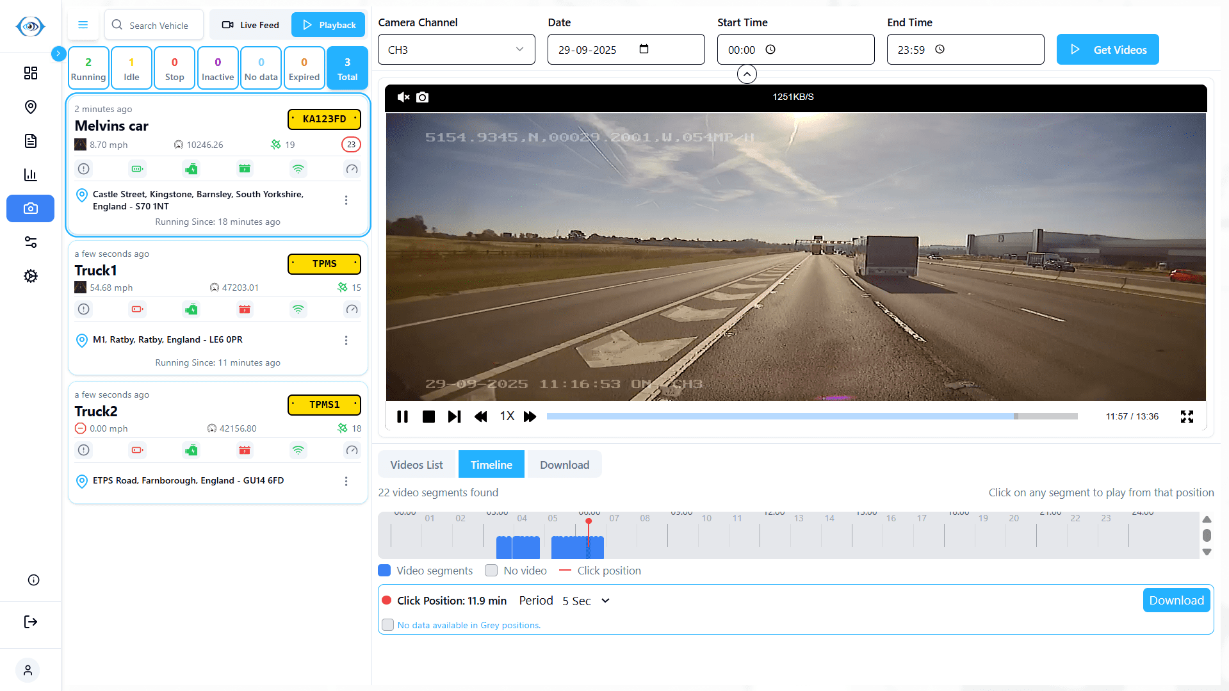The image size is (1229, 691).
Task: Switch to the Live Feed view
Action: [250, 25]
